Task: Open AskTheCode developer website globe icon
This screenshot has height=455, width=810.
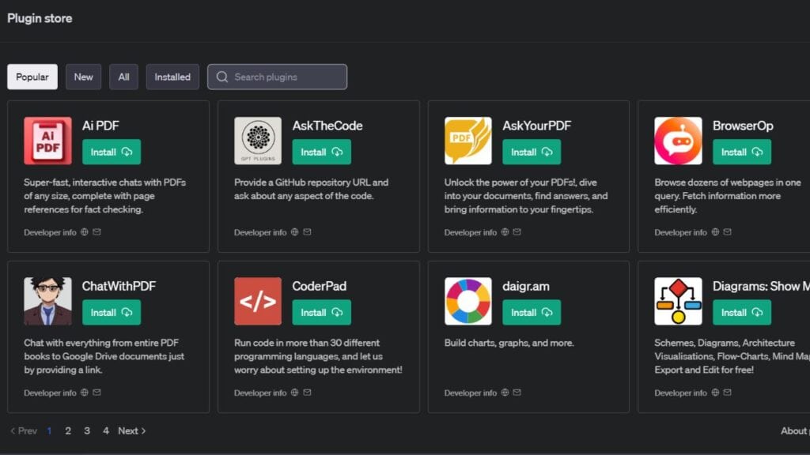Action: pos(294,232)
